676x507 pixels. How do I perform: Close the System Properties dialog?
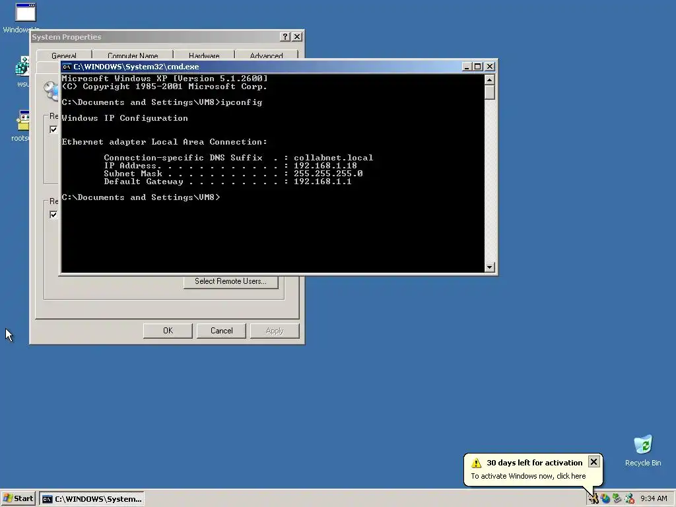297,37
